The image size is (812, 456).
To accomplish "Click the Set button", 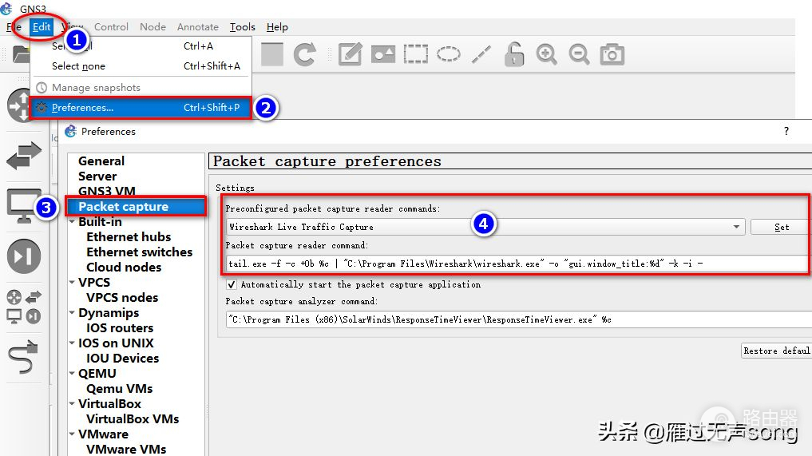I will [x=781, y=227].
